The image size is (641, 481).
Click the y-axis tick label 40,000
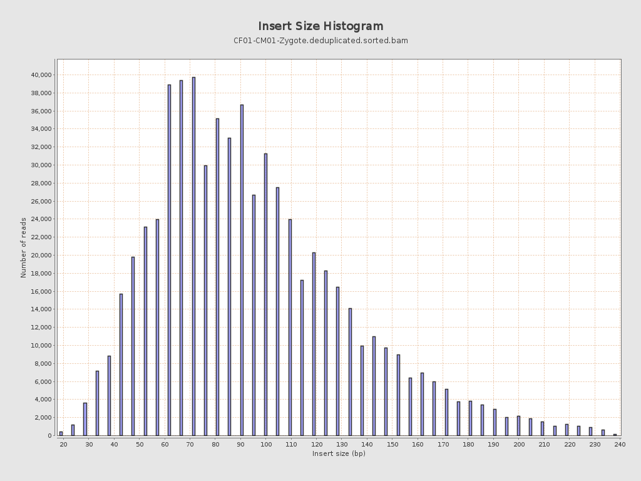point(41,75)
